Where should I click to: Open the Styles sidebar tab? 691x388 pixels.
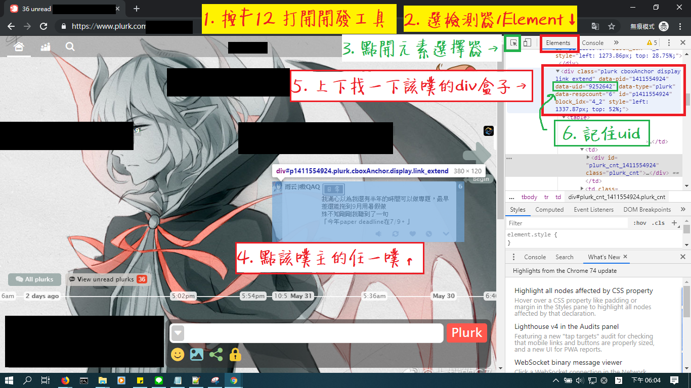[517, 210]
